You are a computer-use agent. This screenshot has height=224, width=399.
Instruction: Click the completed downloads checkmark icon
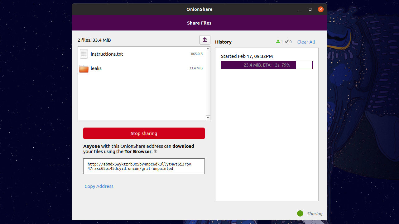(x=287, y=42)
